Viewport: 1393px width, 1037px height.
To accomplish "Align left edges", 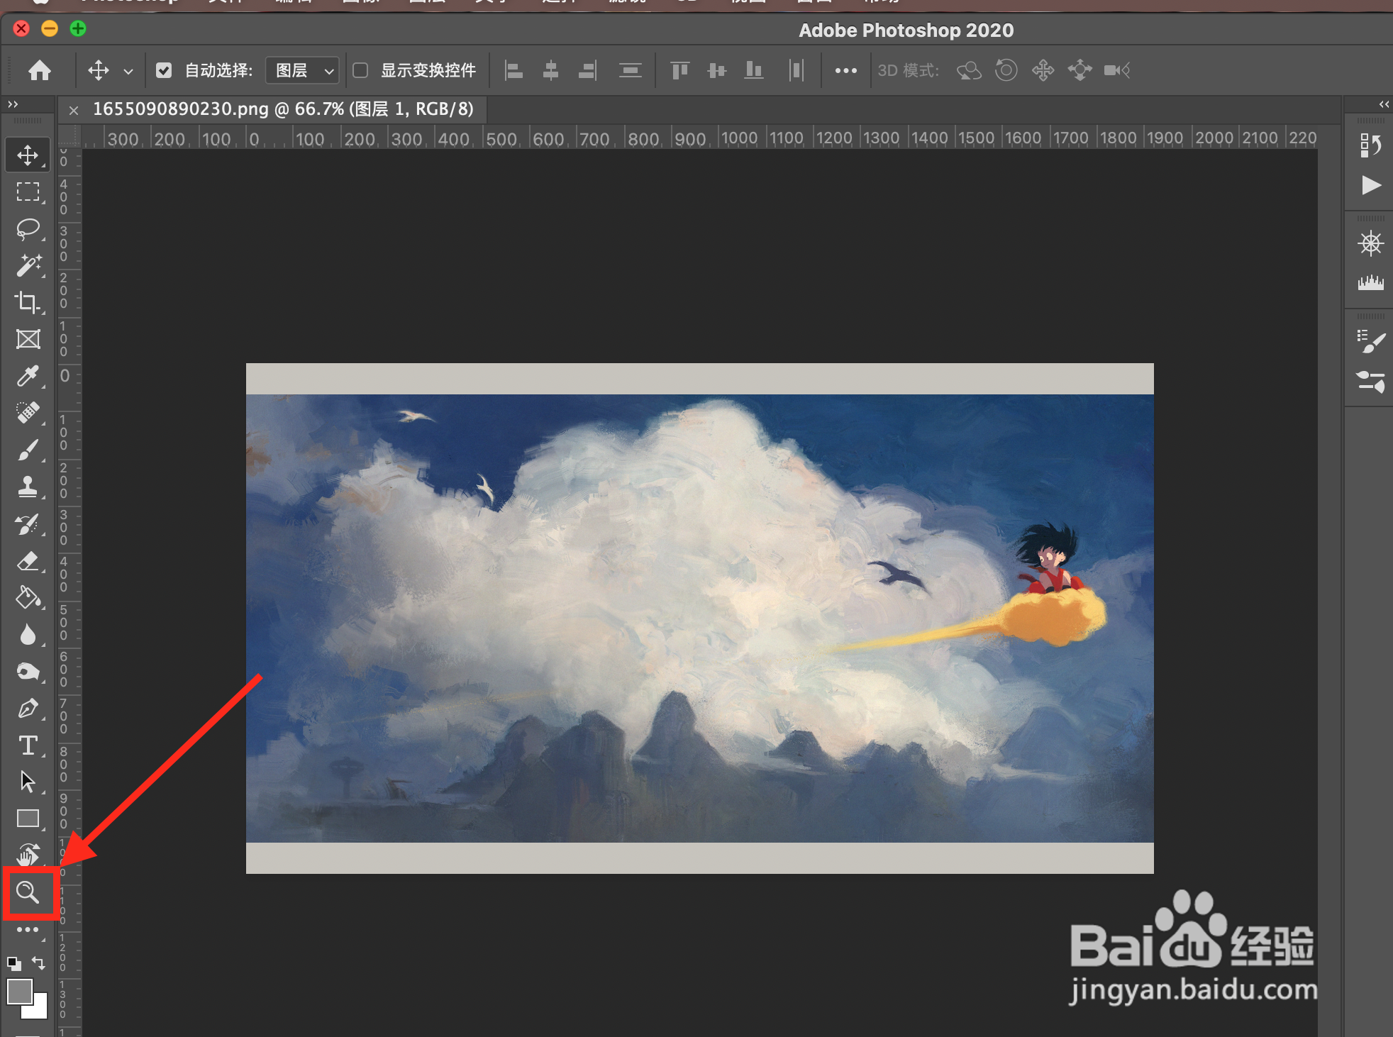I will [514, 70].
